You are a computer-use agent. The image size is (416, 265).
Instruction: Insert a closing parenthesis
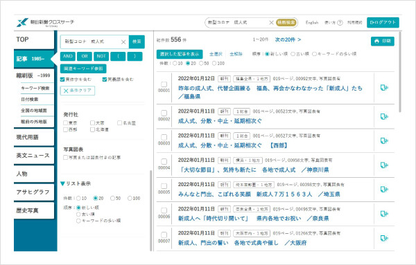pos(135,56)
